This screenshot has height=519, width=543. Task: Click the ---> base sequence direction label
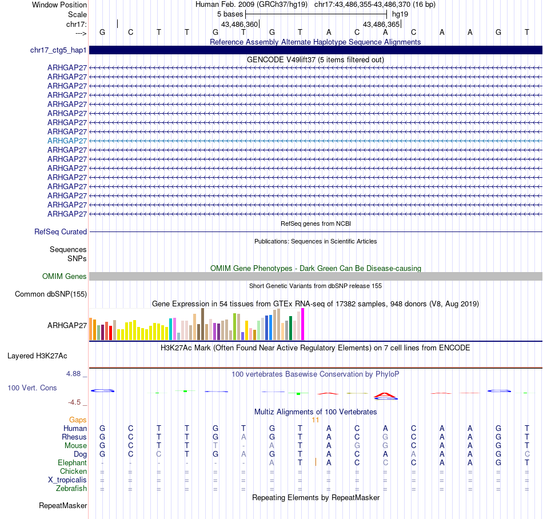tap(81, 33)
